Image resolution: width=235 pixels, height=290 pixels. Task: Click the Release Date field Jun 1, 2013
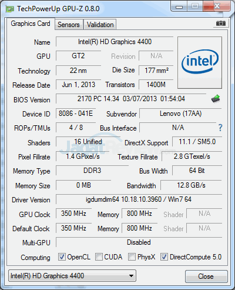[78, 85]
